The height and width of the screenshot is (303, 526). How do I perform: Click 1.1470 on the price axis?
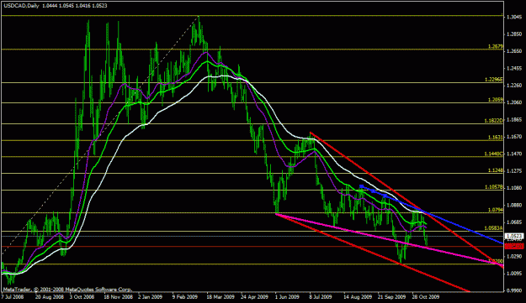click(514, 154)
